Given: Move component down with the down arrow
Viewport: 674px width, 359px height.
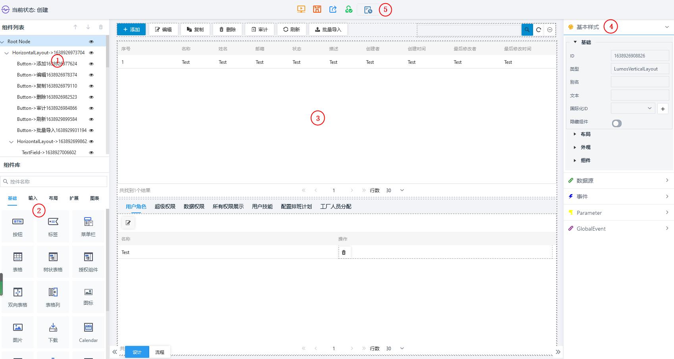Looking at the screenshot, I should [x=88, y=27].
